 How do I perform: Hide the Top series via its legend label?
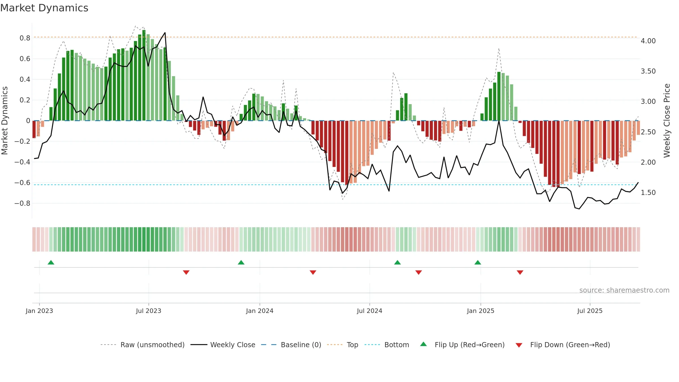coord(353,345)
